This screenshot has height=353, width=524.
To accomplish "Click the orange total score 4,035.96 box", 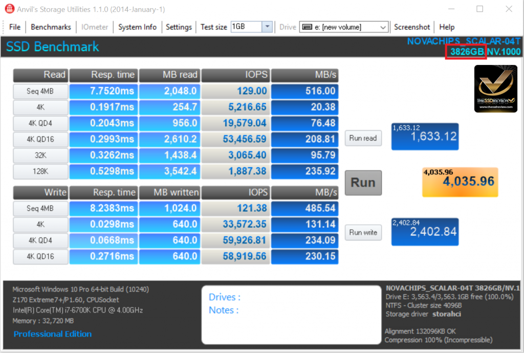I will tap(460, 182).
